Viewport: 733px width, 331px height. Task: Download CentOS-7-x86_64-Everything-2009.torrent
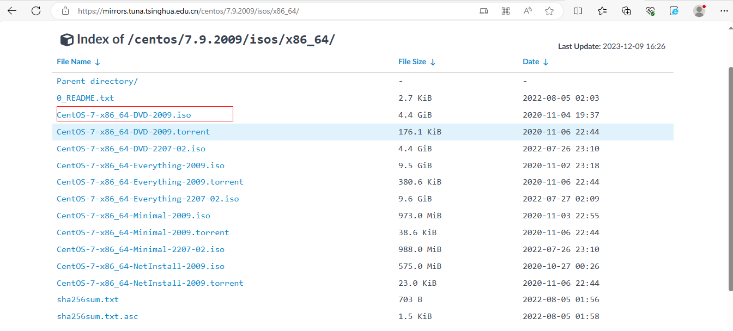[x=150, y=182]
